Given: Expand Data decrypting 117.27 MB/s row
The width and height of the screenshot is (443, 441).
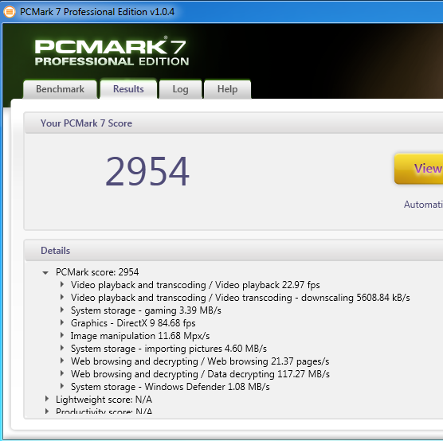Looking at the screenshot, I should (x=62, y=373).
